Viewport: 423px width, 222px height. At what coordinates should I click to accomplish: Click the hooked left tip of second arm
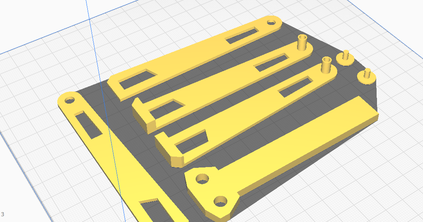[x=143, y=119]
